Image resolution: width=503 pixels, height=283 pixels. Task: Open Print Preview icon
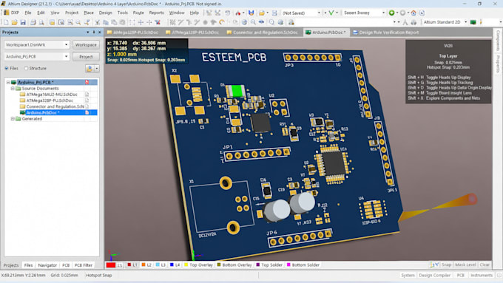point(41,22)
